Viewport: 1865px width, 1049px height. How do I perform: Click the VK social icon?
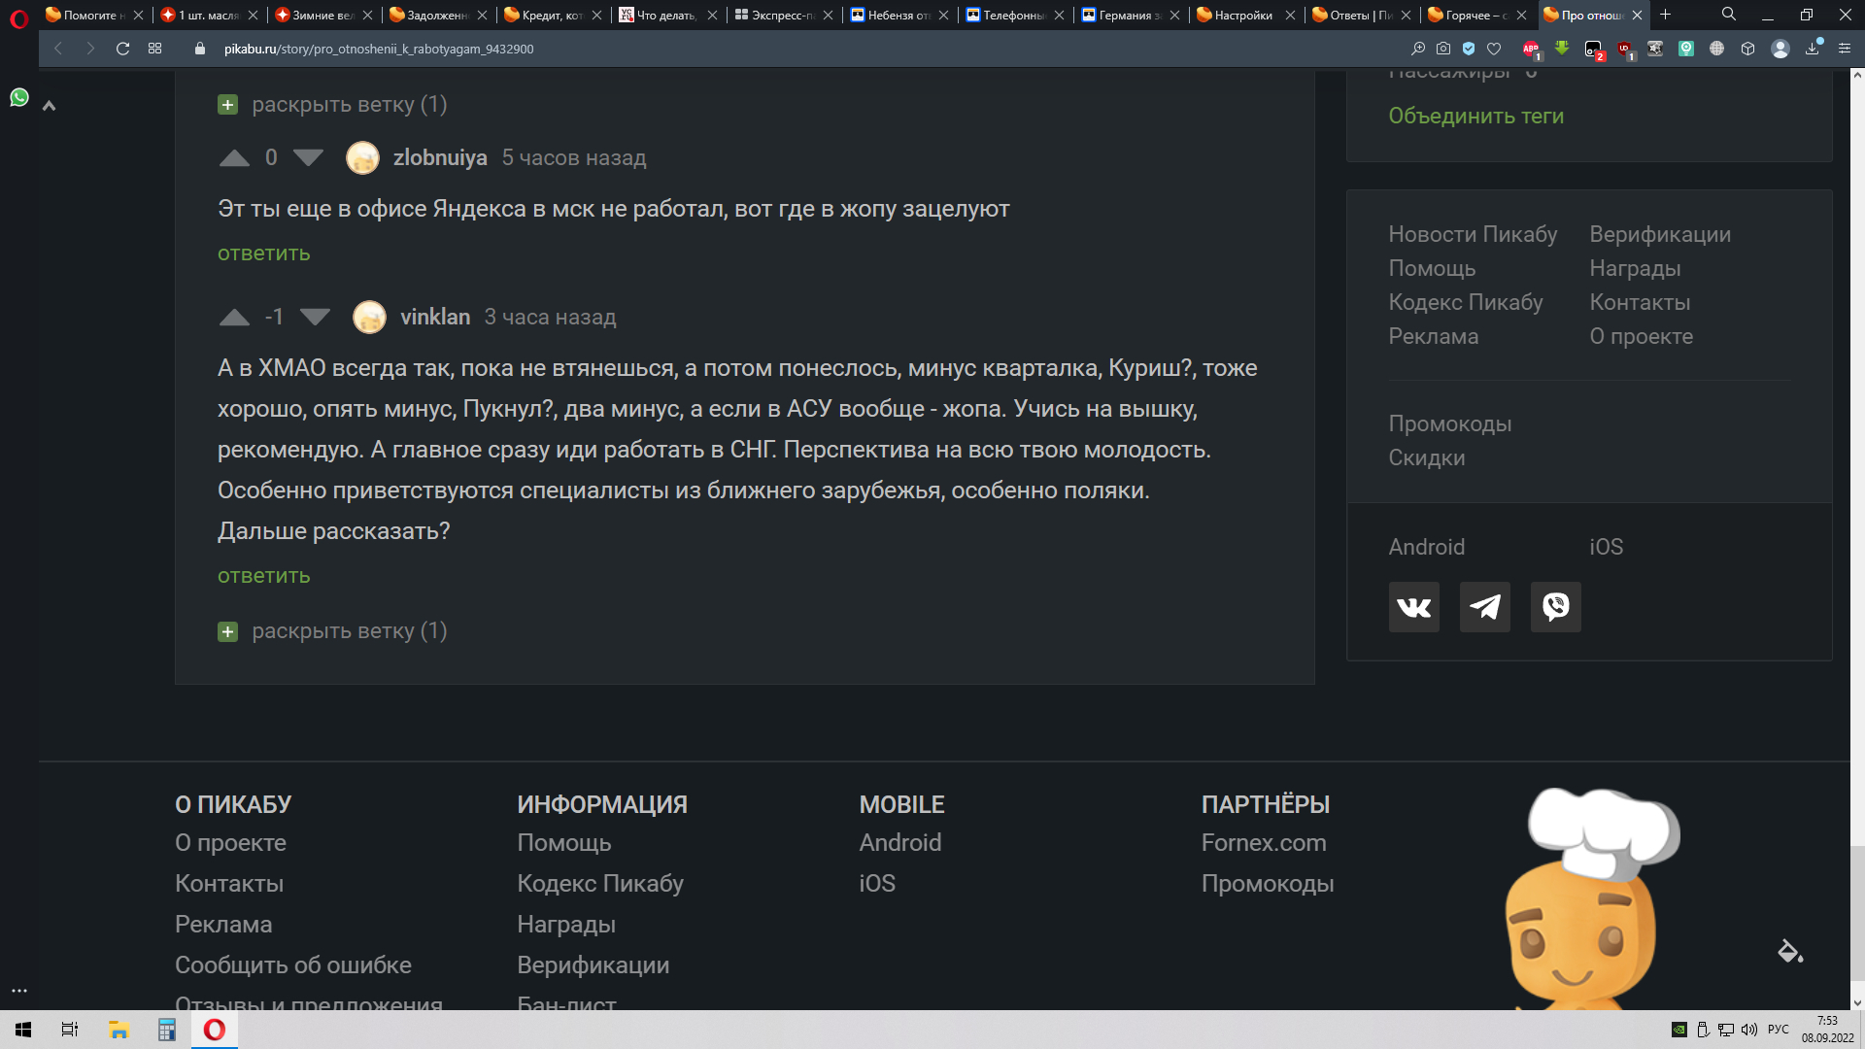(x=1413, y=607)
